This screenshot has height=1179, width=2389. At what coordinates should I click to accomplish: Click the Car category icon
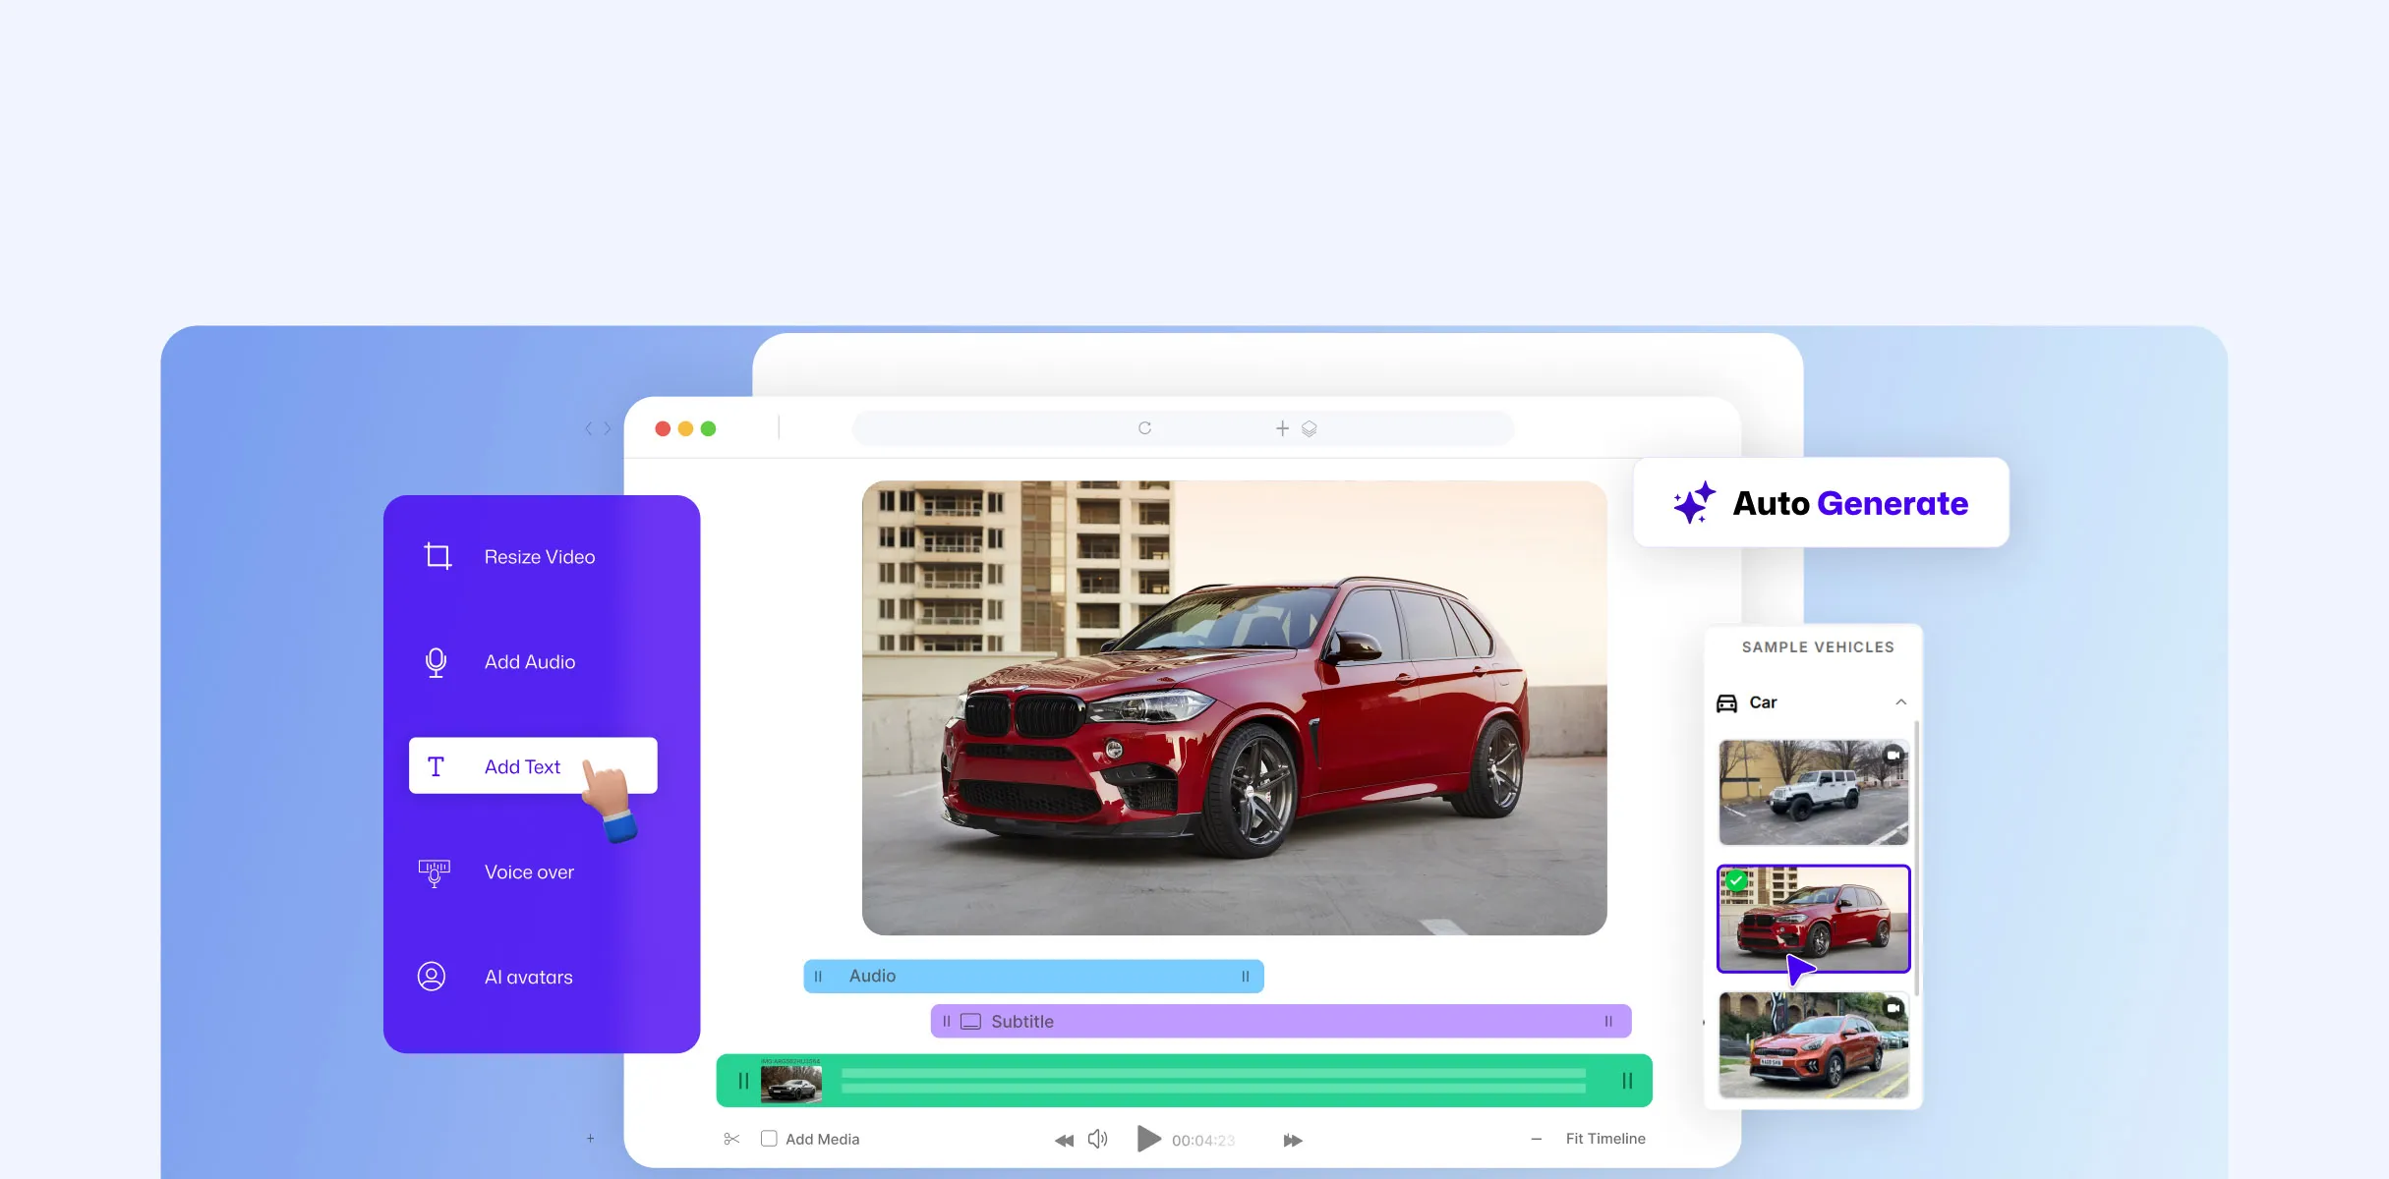[1728, 702]
